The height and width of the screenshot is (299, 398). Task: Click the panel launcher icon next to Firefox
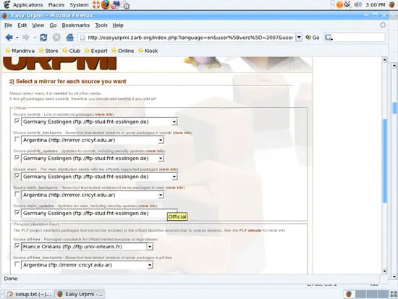click(115, 5)
